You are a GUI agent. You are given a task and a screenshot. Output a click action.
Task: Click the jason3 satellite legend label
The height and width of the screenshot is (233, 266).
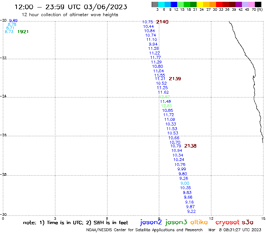tap(176, 222)
